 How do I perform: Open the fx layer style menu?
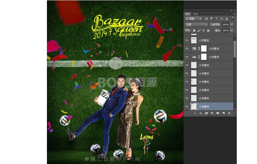coord(201,113)
